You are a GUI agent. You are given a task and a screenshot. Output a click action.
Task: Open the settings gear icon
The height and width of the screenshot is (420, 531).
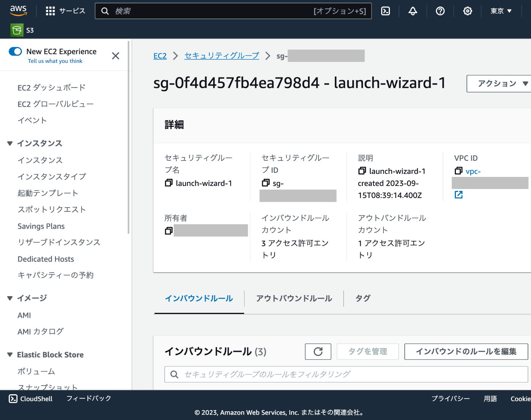[467, 11]
